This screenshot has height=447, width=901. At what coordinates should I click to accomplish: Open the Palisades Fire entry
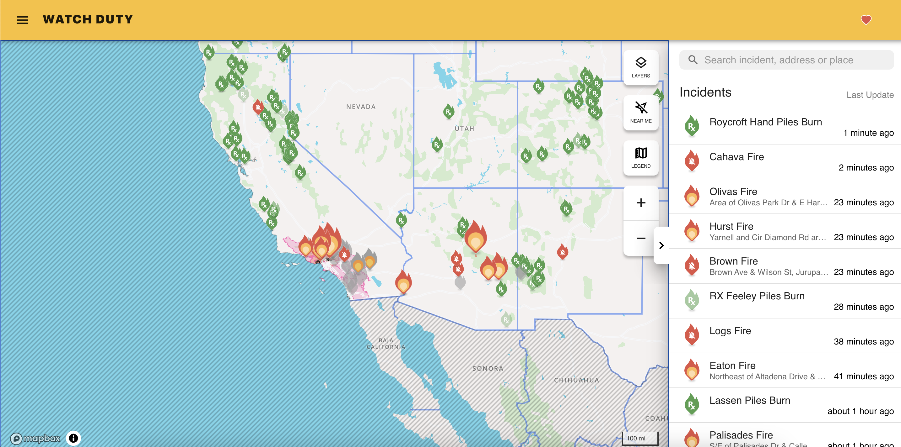click(x=741, y=435)
